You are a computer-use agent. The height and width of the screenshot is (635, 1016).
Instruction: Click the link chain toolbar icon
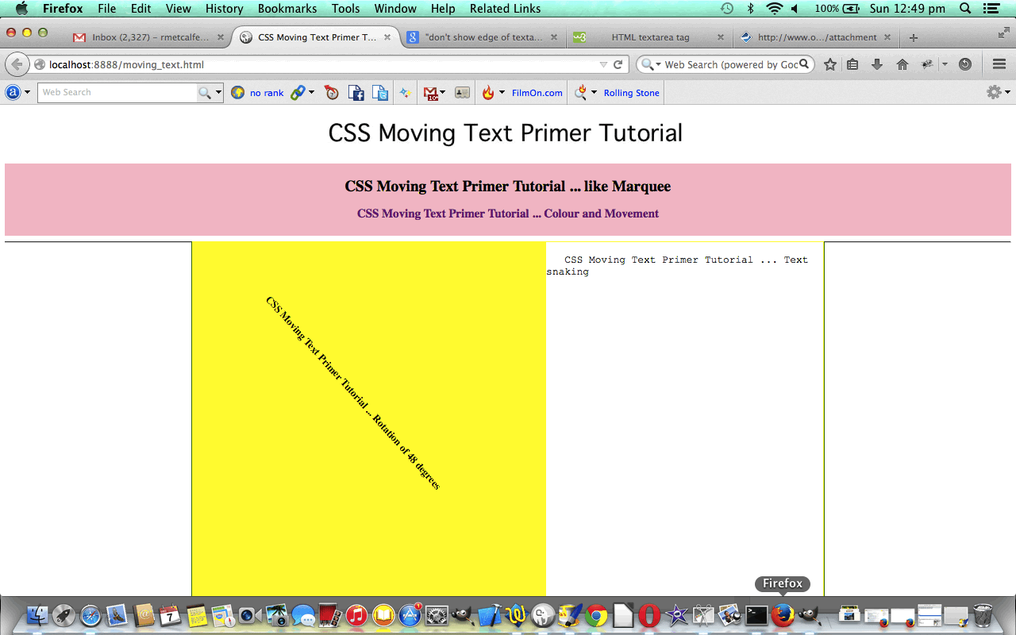click(298, 93)
